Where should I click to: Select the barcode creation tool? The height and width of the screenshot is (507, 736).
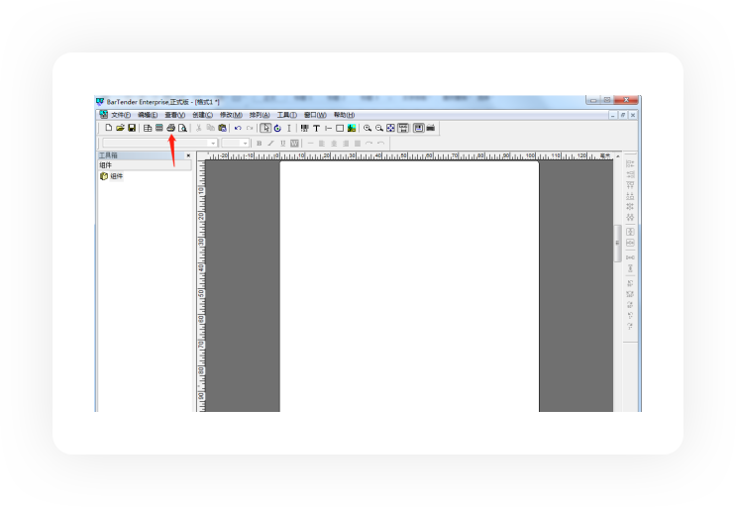304,128
